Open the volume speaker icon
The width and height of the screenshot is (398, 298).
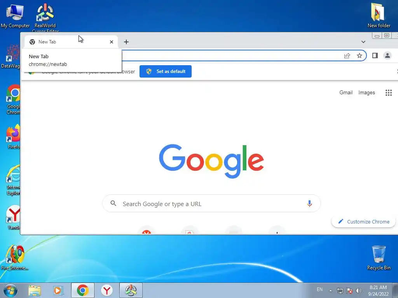click(358, 291)
